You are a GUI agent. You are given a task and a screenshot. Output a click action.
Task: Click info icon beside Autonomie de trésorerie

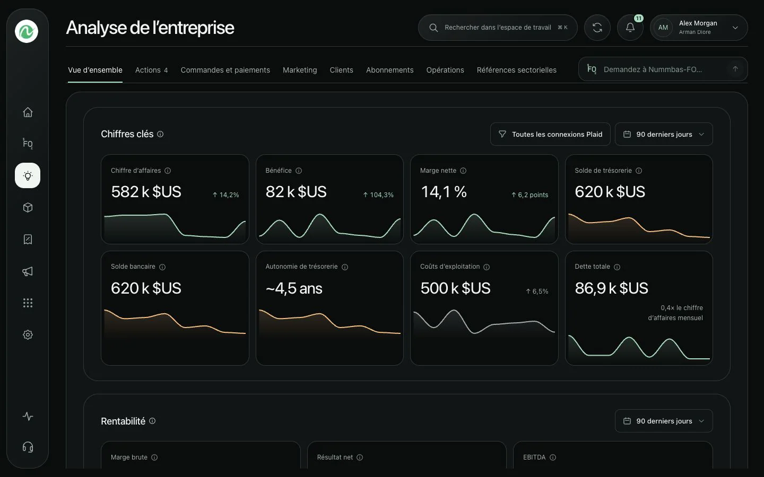pyautogui.click(x=345, y=267)
